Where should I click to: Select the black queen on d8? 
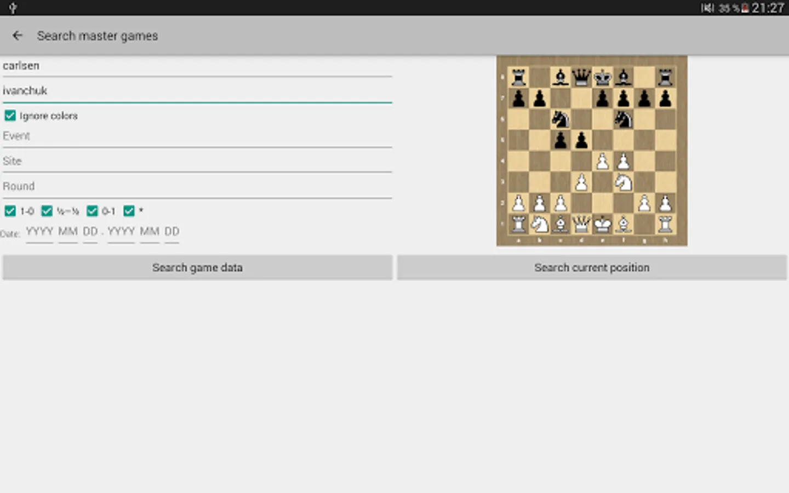coord(581,77)
